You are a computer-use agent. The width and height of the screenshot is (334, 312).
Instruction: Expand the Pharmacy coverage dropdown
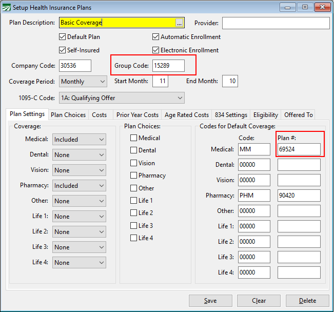(79, 186)
